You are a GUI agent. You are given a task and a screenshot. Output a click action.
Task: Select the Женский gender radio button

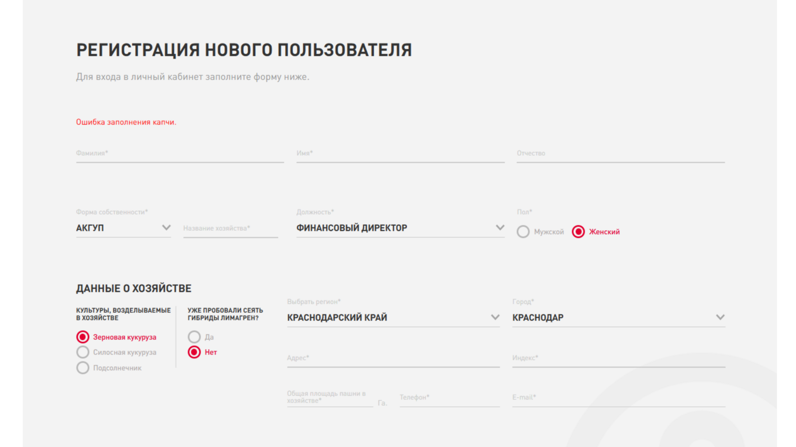click(x=578, y=232)
